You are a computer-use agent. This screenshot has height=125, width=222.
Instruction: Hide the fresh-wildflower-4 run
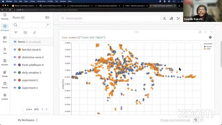[x=15, y=65]
